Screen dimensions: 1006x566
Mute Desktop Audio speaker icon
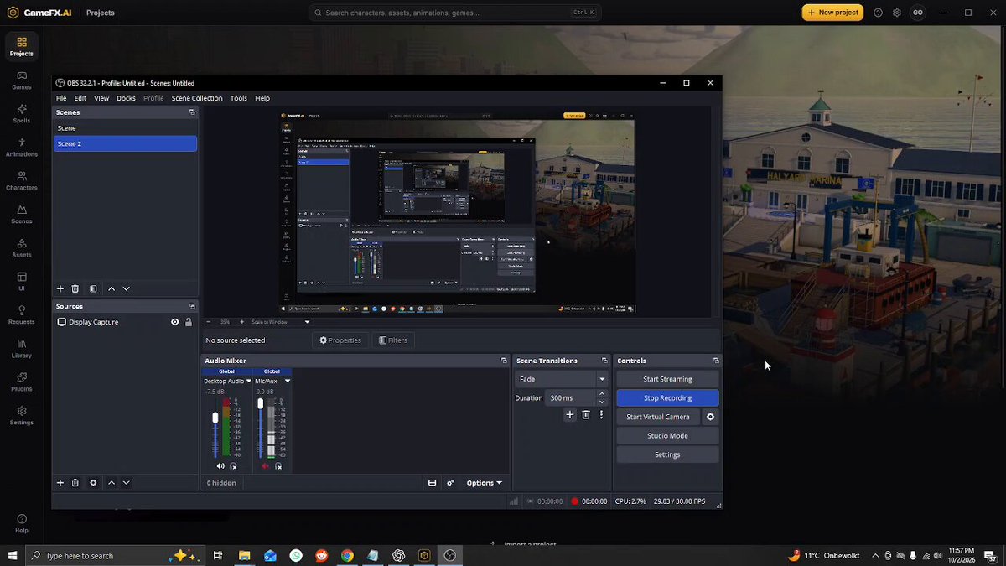point(220,466)
